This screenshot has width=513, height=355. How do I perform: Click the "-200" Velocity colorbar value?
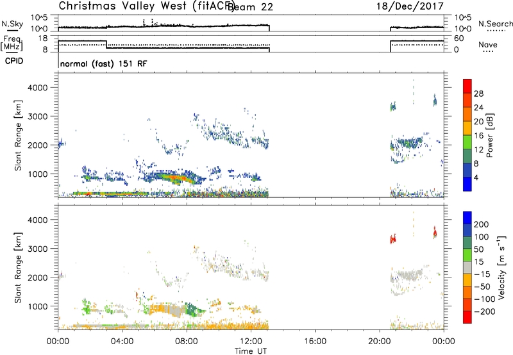(x=485, y=311)
